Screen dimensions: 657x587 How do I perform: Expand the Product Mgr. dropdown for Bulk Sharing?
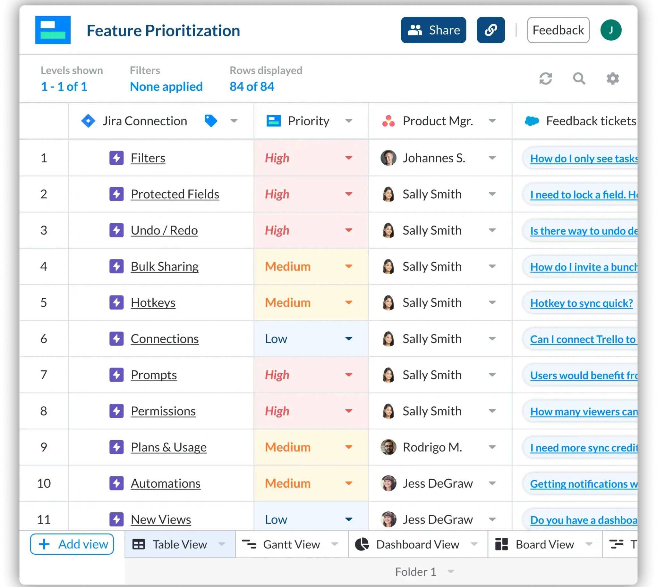point(492,266)
